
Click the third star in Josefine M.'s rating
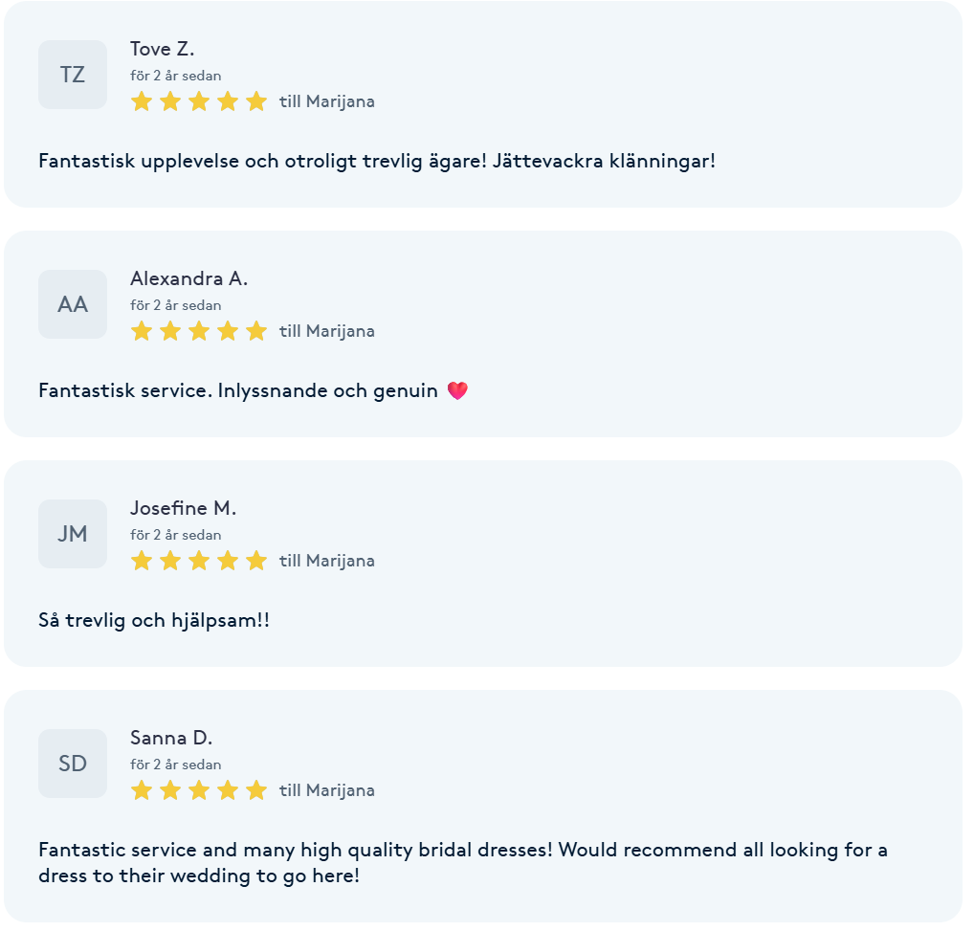[x=199, y=561]
